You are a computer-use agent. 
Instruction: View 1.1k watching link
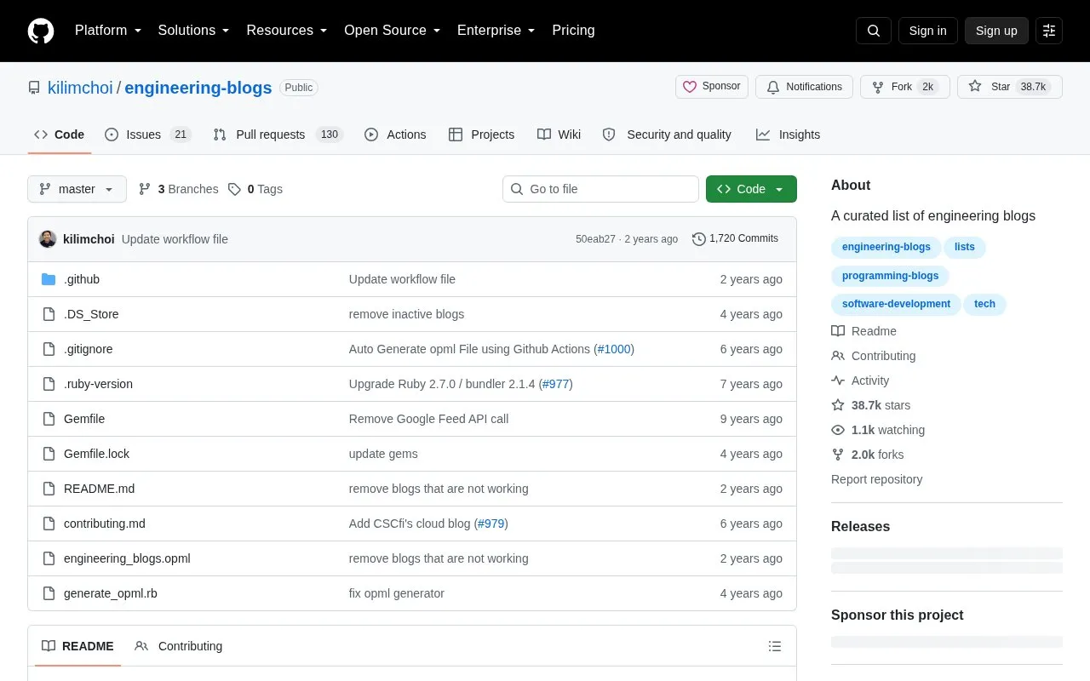878,430
